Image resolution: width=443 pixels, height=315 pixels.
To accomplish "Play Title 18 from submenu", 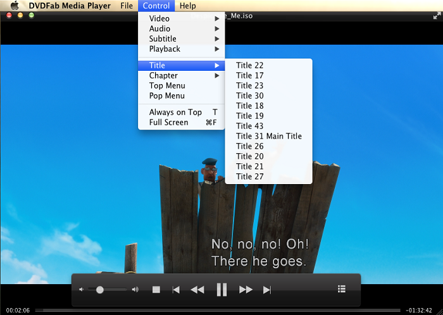I will (x=269, y=106).
